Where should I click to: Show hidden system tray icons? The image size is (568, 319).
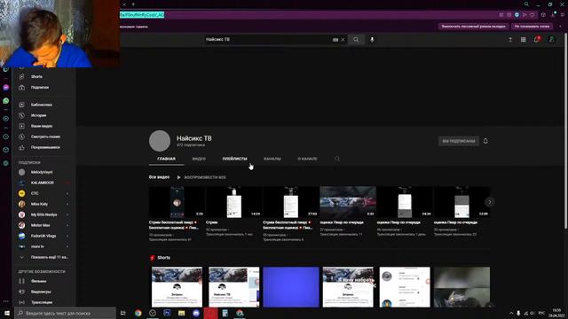pos(511,313)
